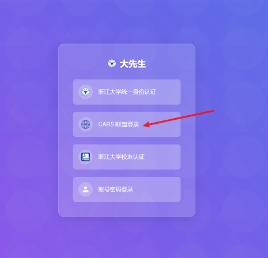Screen dimensions: 268x258
Task: Click the alumni ID card icon
Action: pos(85,157)
